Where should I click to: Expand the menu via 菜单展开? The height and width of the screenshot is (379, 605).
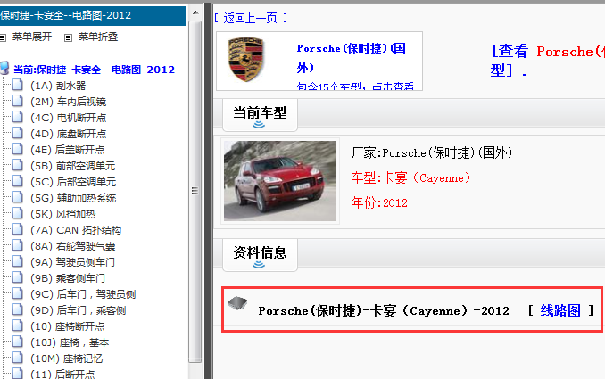(x=32, y=37)
